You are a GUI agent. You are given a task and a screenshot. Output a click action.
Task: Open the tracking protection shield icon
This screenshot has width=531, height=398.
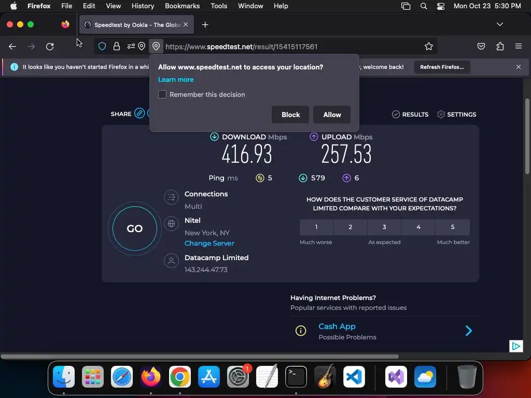pos(102,46)
